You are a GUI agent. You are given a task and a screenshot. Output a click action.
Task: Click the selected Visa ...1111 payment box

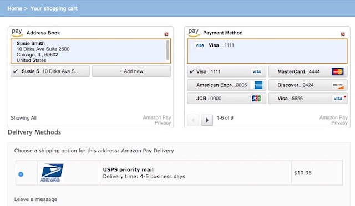267,51
